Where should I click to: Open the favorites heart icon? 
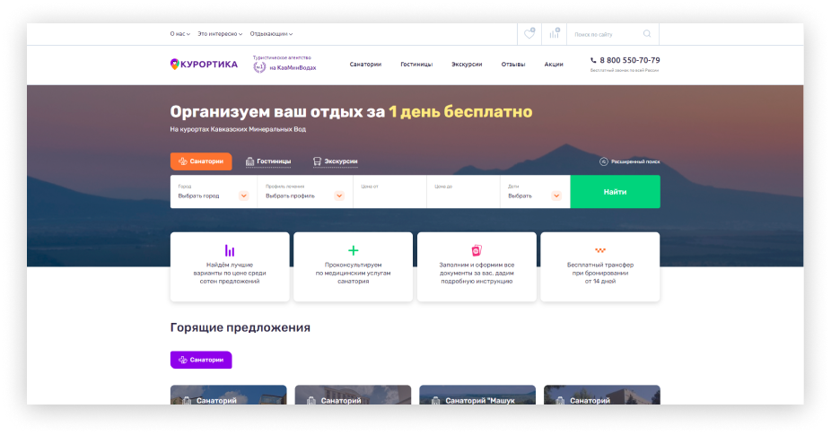click(x=529, y=34)
